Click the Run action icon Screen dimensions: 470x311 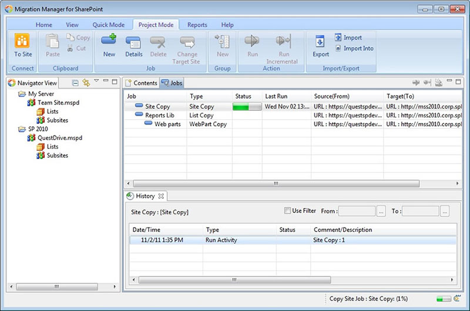(x=252, y=40)
